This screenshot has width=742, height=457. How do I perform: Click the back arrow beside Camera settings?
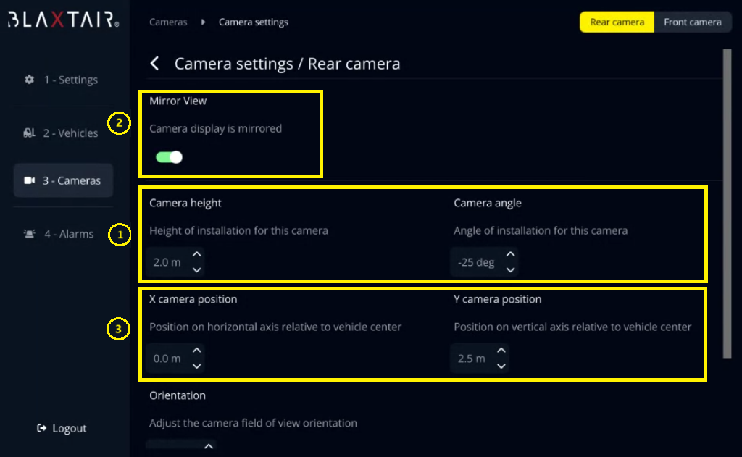click(154, 64)
